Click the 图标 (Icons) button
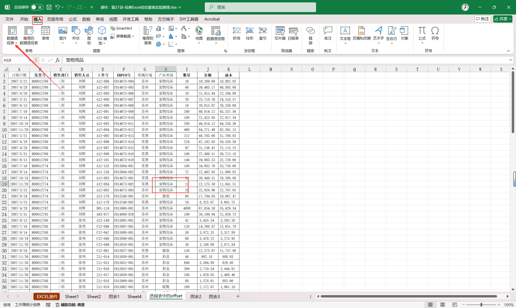The height and width of the screenshot is (308, 516). pos(89,35)
